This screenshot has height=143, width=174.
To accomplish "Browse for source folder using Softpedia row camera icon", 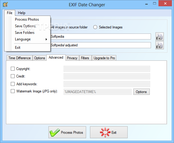I will (159, 36).
